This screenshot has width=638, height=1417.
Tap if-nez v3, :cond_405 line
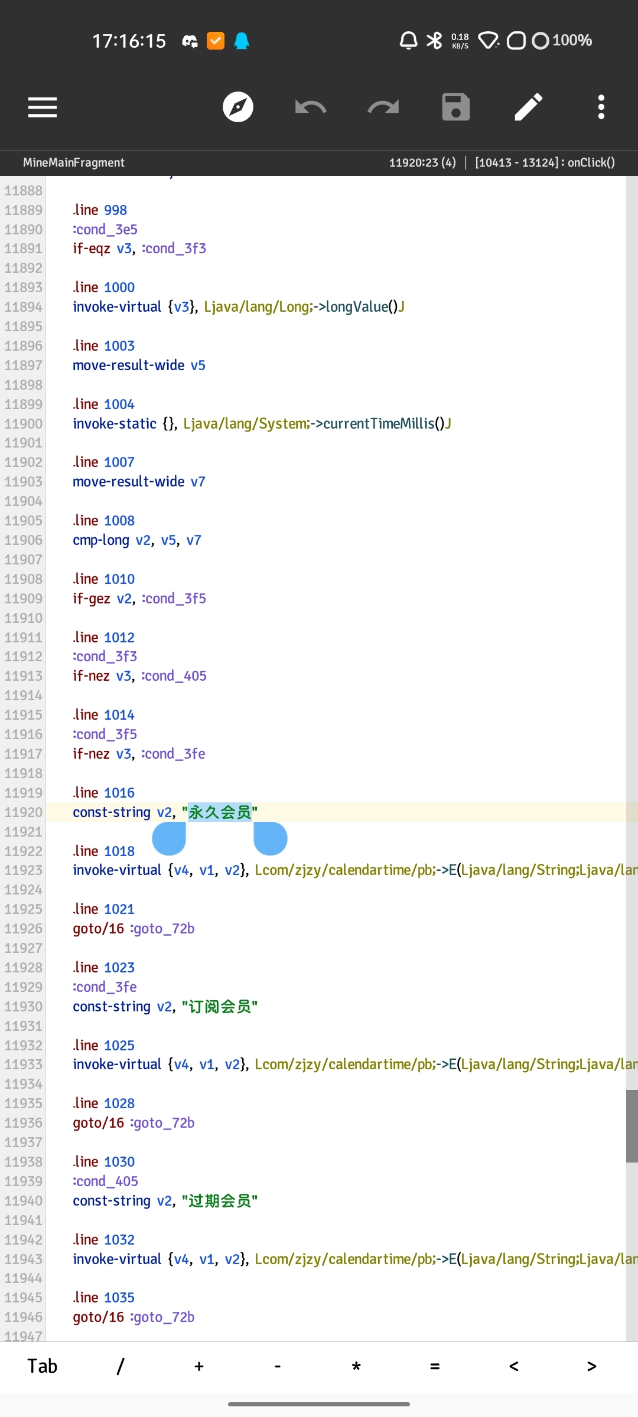139,676
